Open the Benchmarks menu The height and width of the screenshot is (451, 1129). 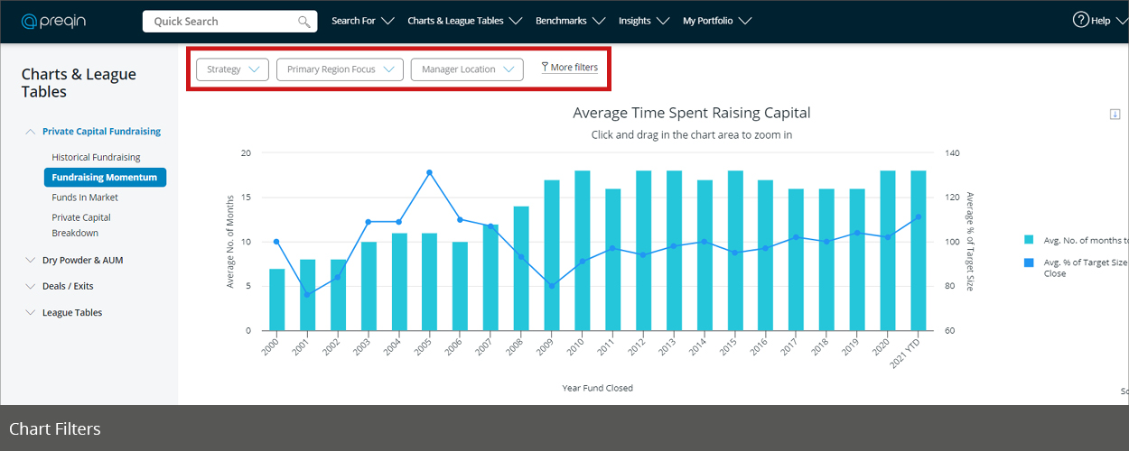coord(571,21)
